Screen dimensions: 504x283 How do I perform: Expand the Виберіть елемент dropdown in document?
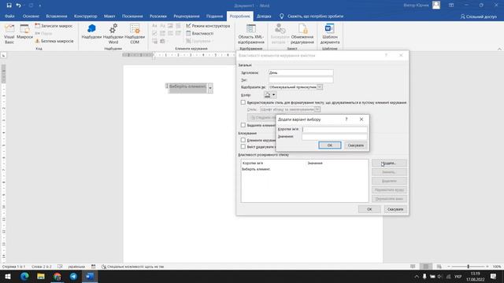pyautogui.click(x=210, y=87)
